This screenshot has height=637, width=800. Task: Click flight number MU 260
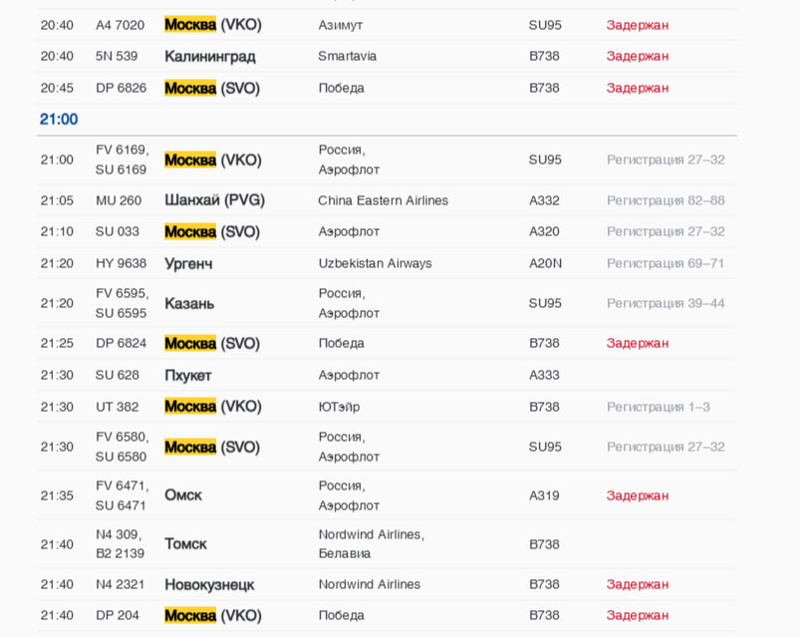[x=119, y=200]
